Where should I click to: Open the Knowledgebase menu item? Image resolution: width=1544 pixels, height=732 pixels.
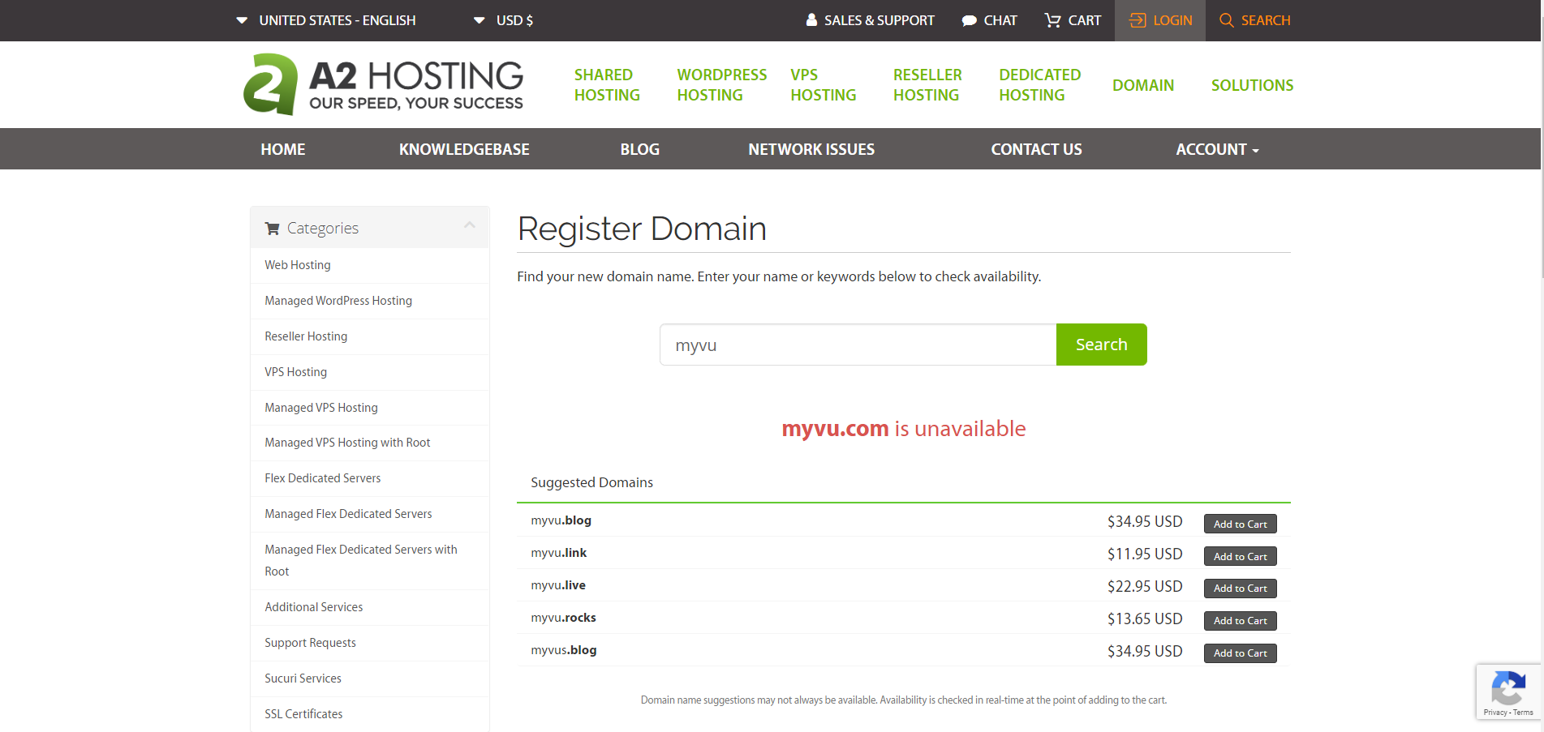click(464, 149)
